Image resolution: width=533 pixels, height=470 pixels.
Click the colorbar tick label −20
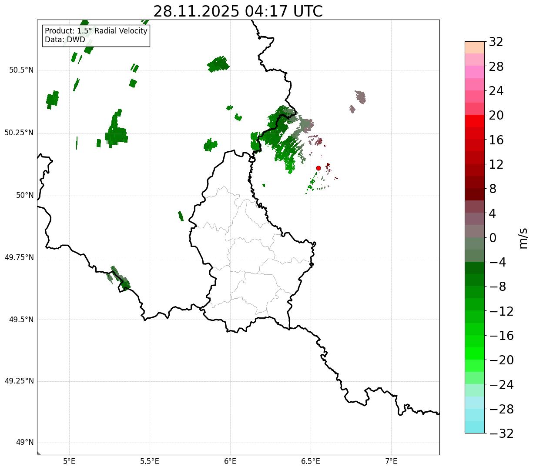coord(501,360)
